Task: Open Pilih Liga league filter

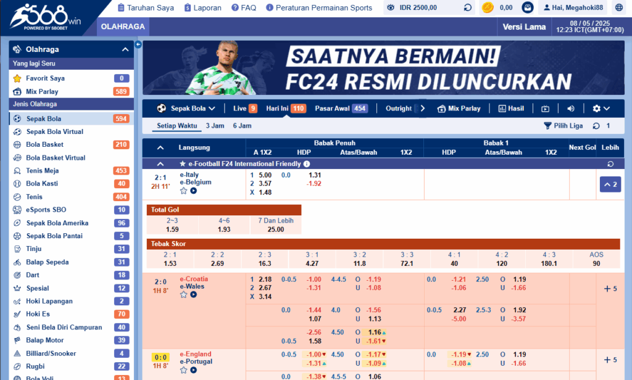Action: point(563,126)
